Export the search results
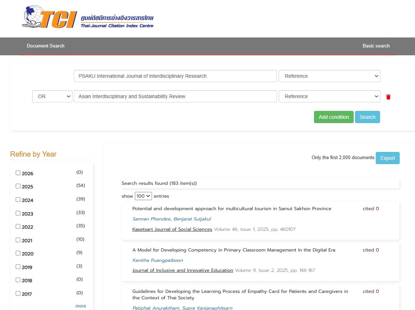 point(388,158)
